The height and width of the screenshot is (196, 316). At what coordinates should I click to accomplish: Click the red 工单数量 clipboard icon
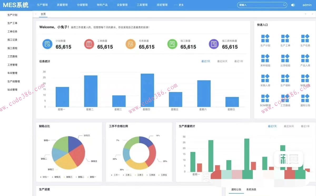tap(89, 44)
